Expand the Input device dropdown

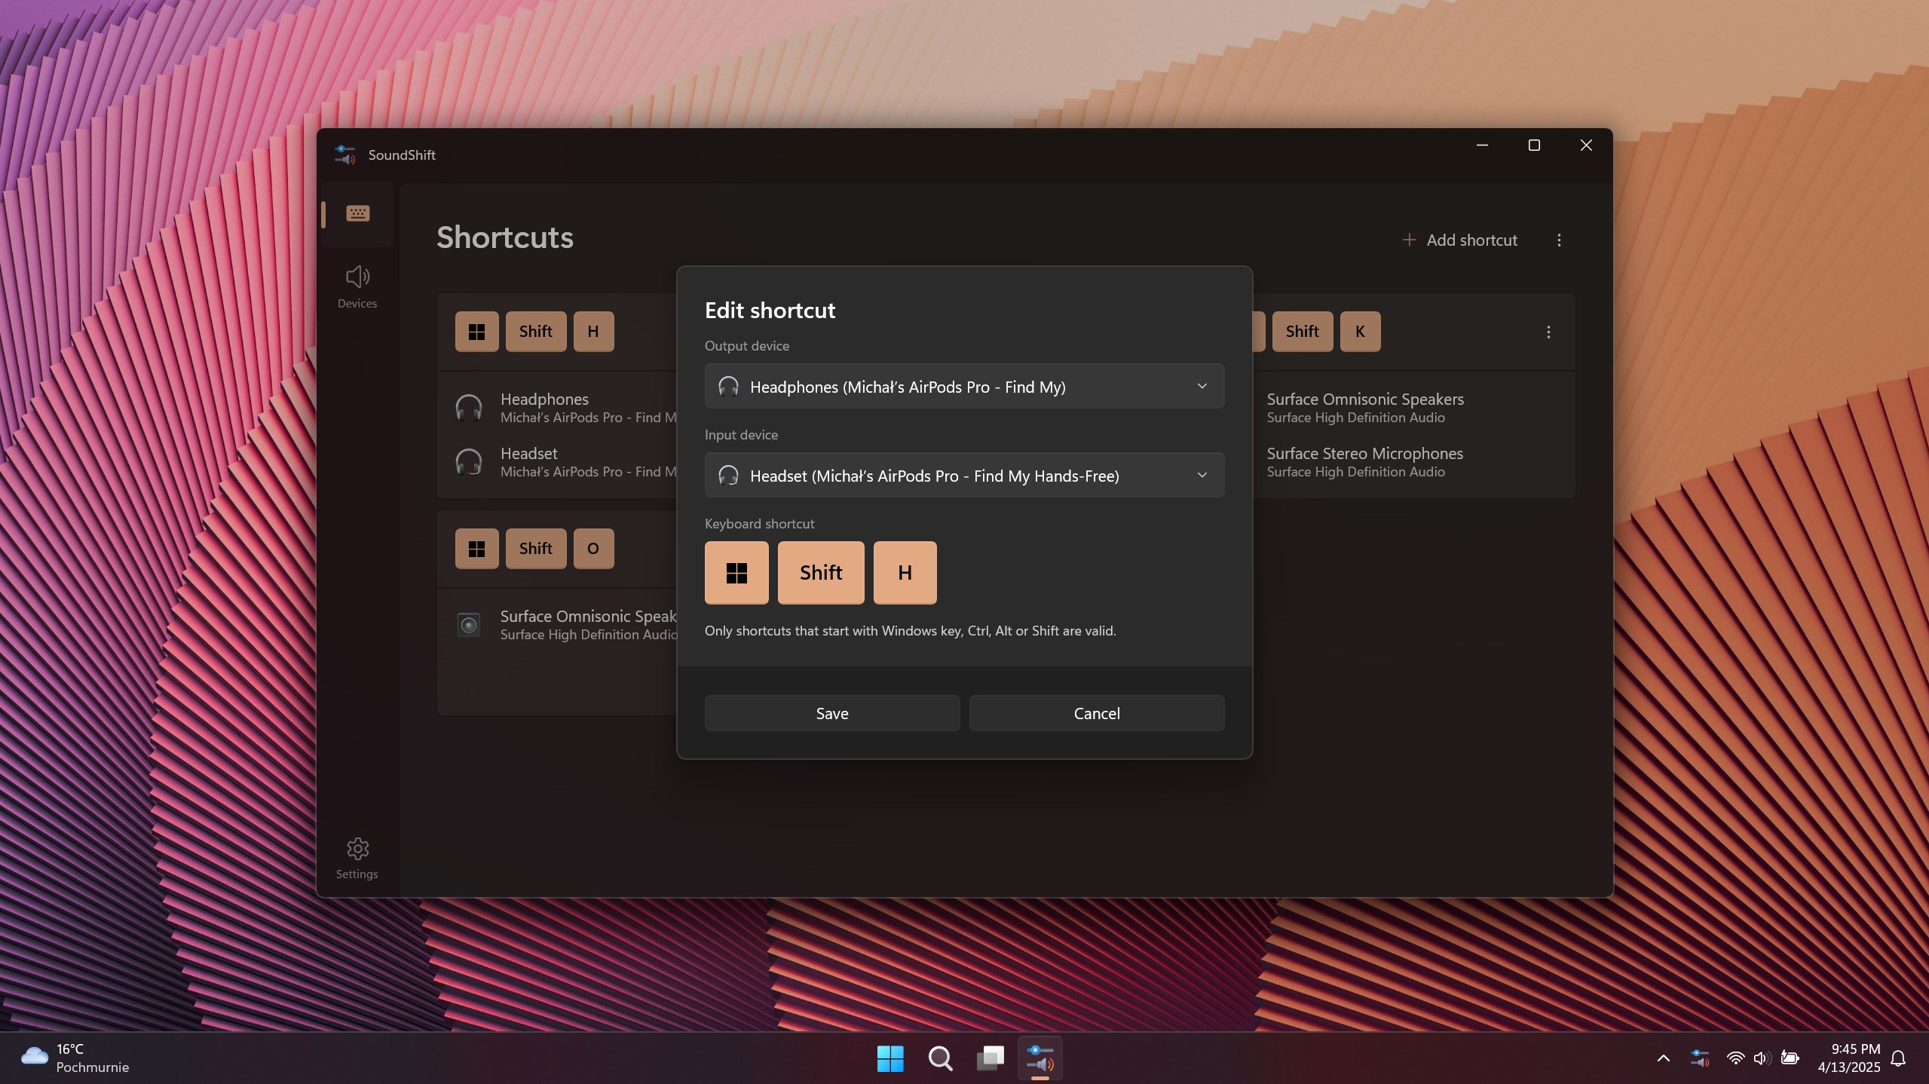[x=964, y=476]
